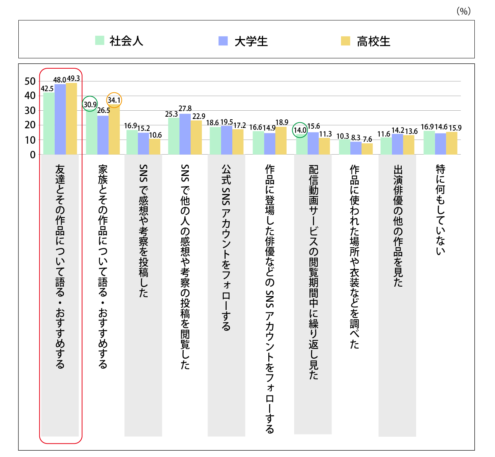495x457 pixels.
Task: Click the 50 y-axis tick
Action: tap(30, 81)
